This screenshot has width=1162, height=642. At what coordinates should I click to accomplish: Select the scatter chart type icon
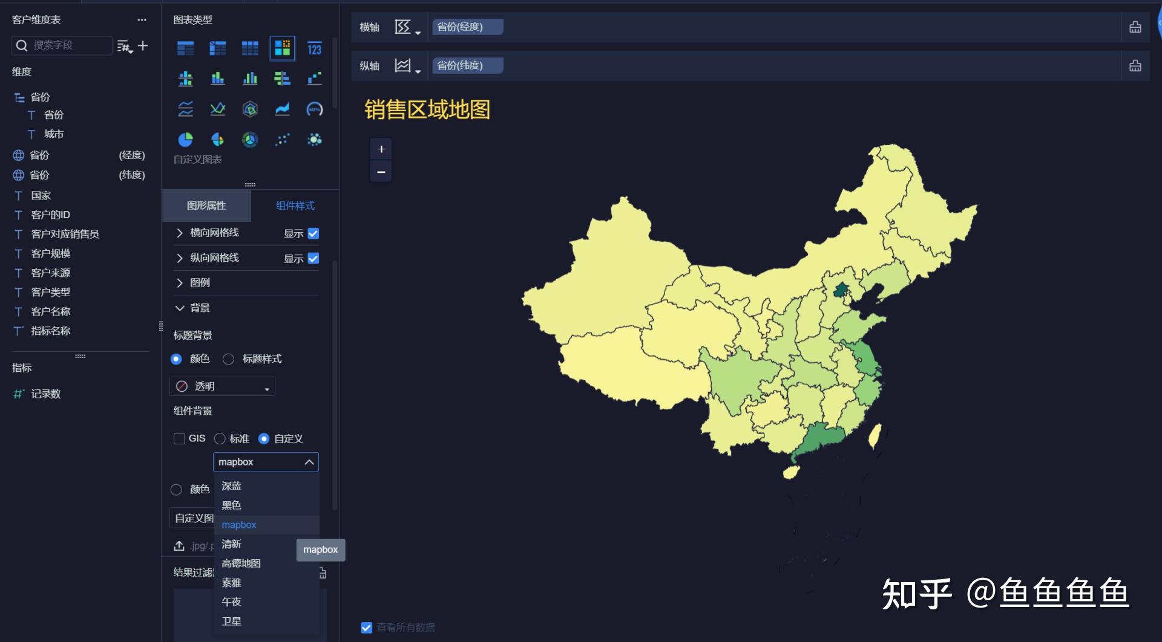pos(282,140)
